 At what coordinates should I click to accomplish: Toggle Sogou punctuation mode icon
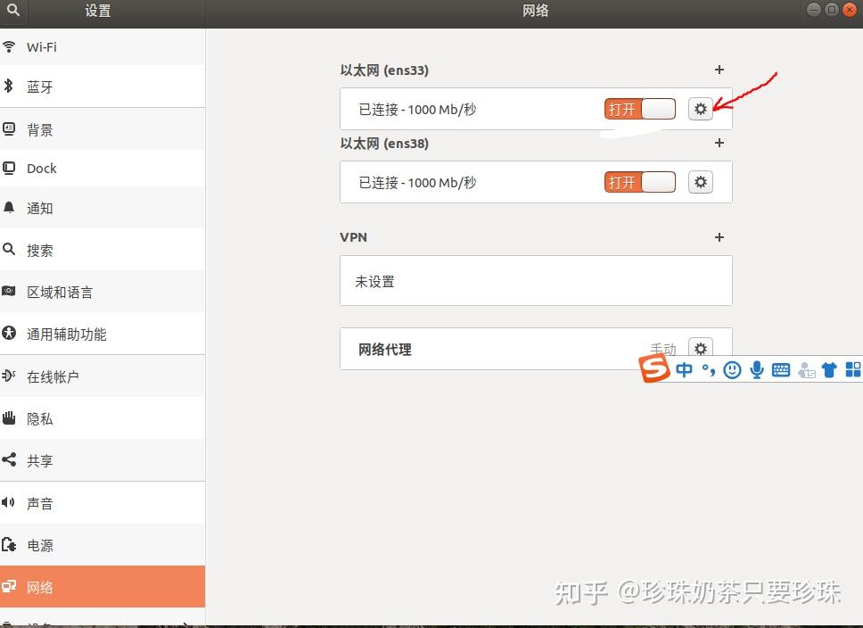click(x=709, y=370)
